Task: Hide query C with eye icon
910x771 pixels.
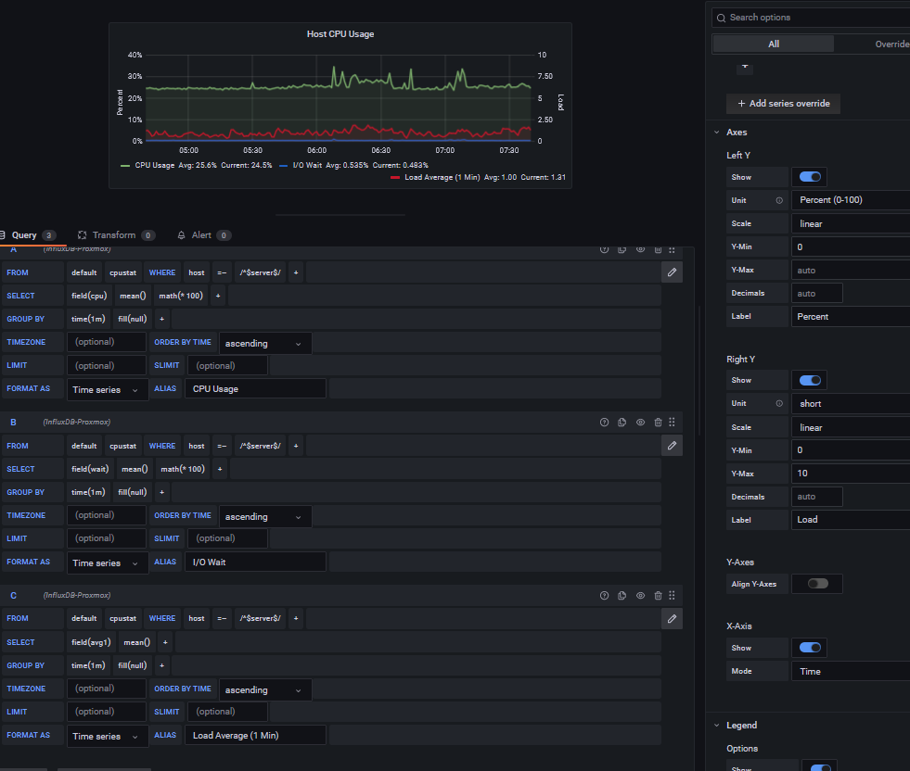Action: click(x=640, y=595)
